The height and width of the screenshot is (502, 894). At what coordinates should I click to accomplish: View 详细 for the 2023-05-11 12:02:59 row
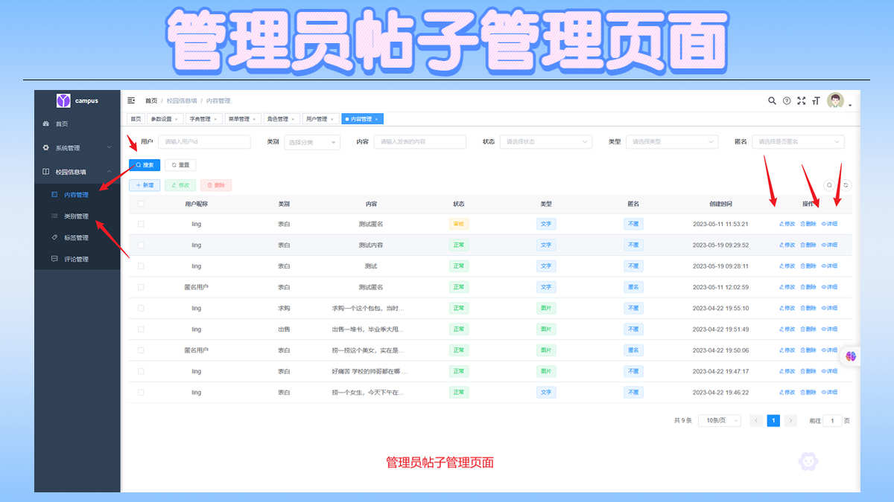tap(829, 287)
